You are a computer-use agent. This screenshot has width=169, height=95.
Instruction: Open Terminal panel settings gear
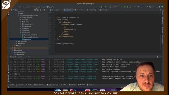(157, 57)
